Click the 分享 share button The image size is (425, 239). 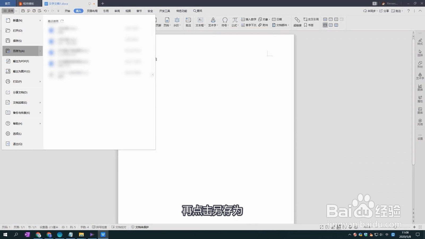coord(384,11)
